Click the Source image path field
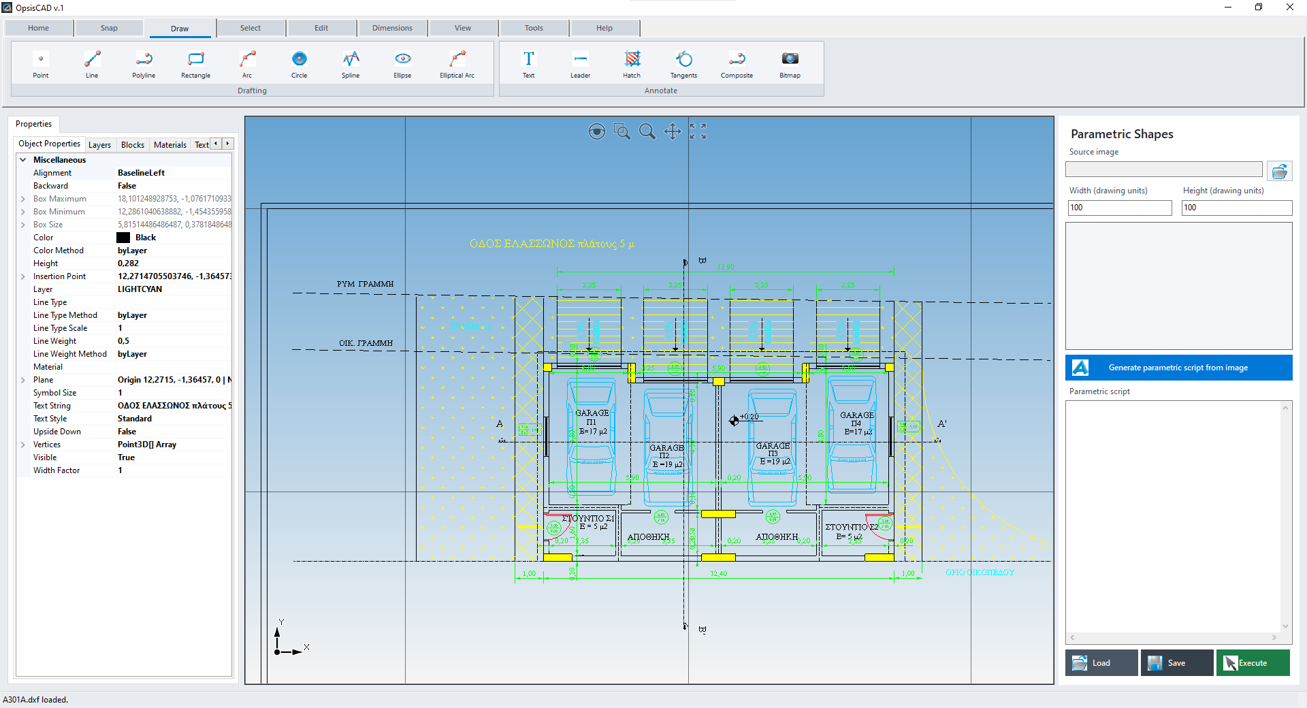The image size is (1307, 708). pyautogui.click(x=1164, y=170)
